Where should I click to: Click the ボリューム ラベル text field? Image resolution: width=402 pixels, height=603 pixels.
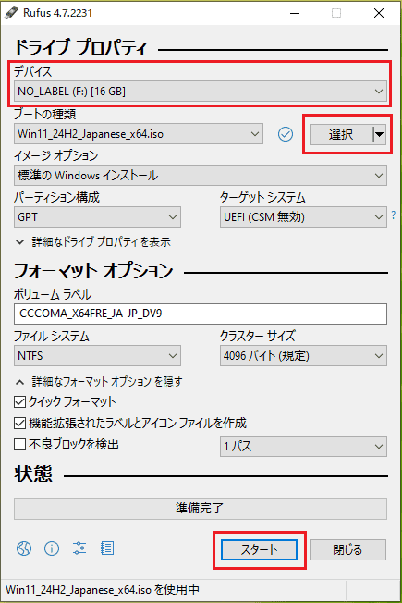click(x=201, y=314)
